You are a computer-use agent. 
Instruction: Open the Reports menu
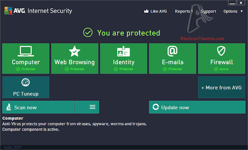(184, 11)
